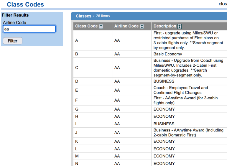Click the Airline Code sort icon
Screen dimensions: 227x166
142,26
